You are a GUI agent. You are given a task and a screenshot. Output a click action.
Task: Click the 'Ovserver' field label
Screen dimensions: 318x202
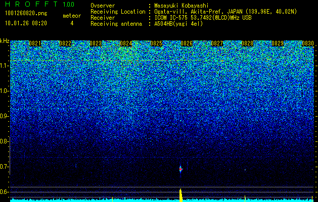click(103, 6)
